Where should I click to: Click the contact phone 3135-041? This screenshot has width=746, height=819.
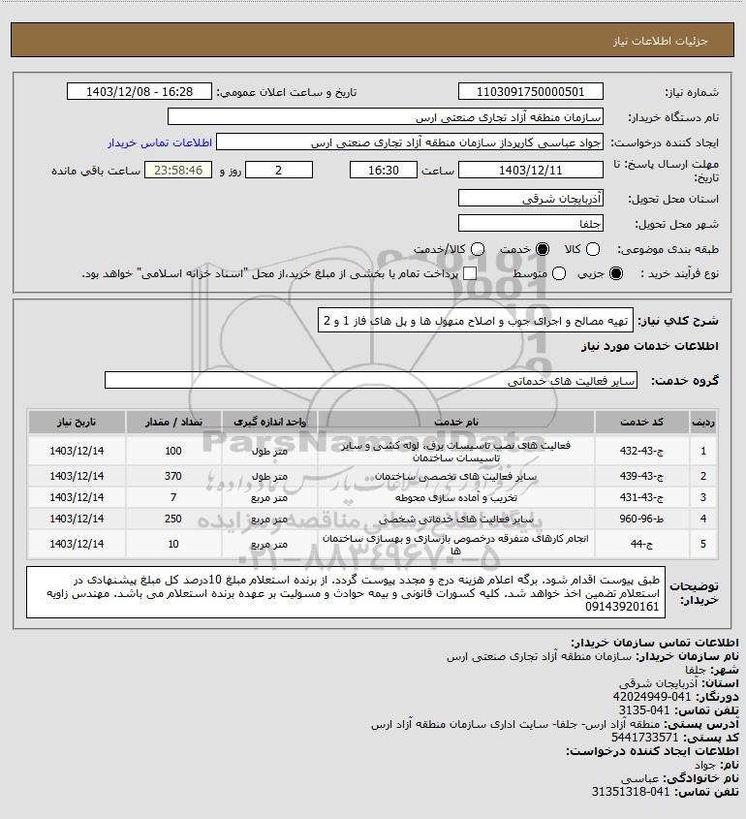pos(644,710)
